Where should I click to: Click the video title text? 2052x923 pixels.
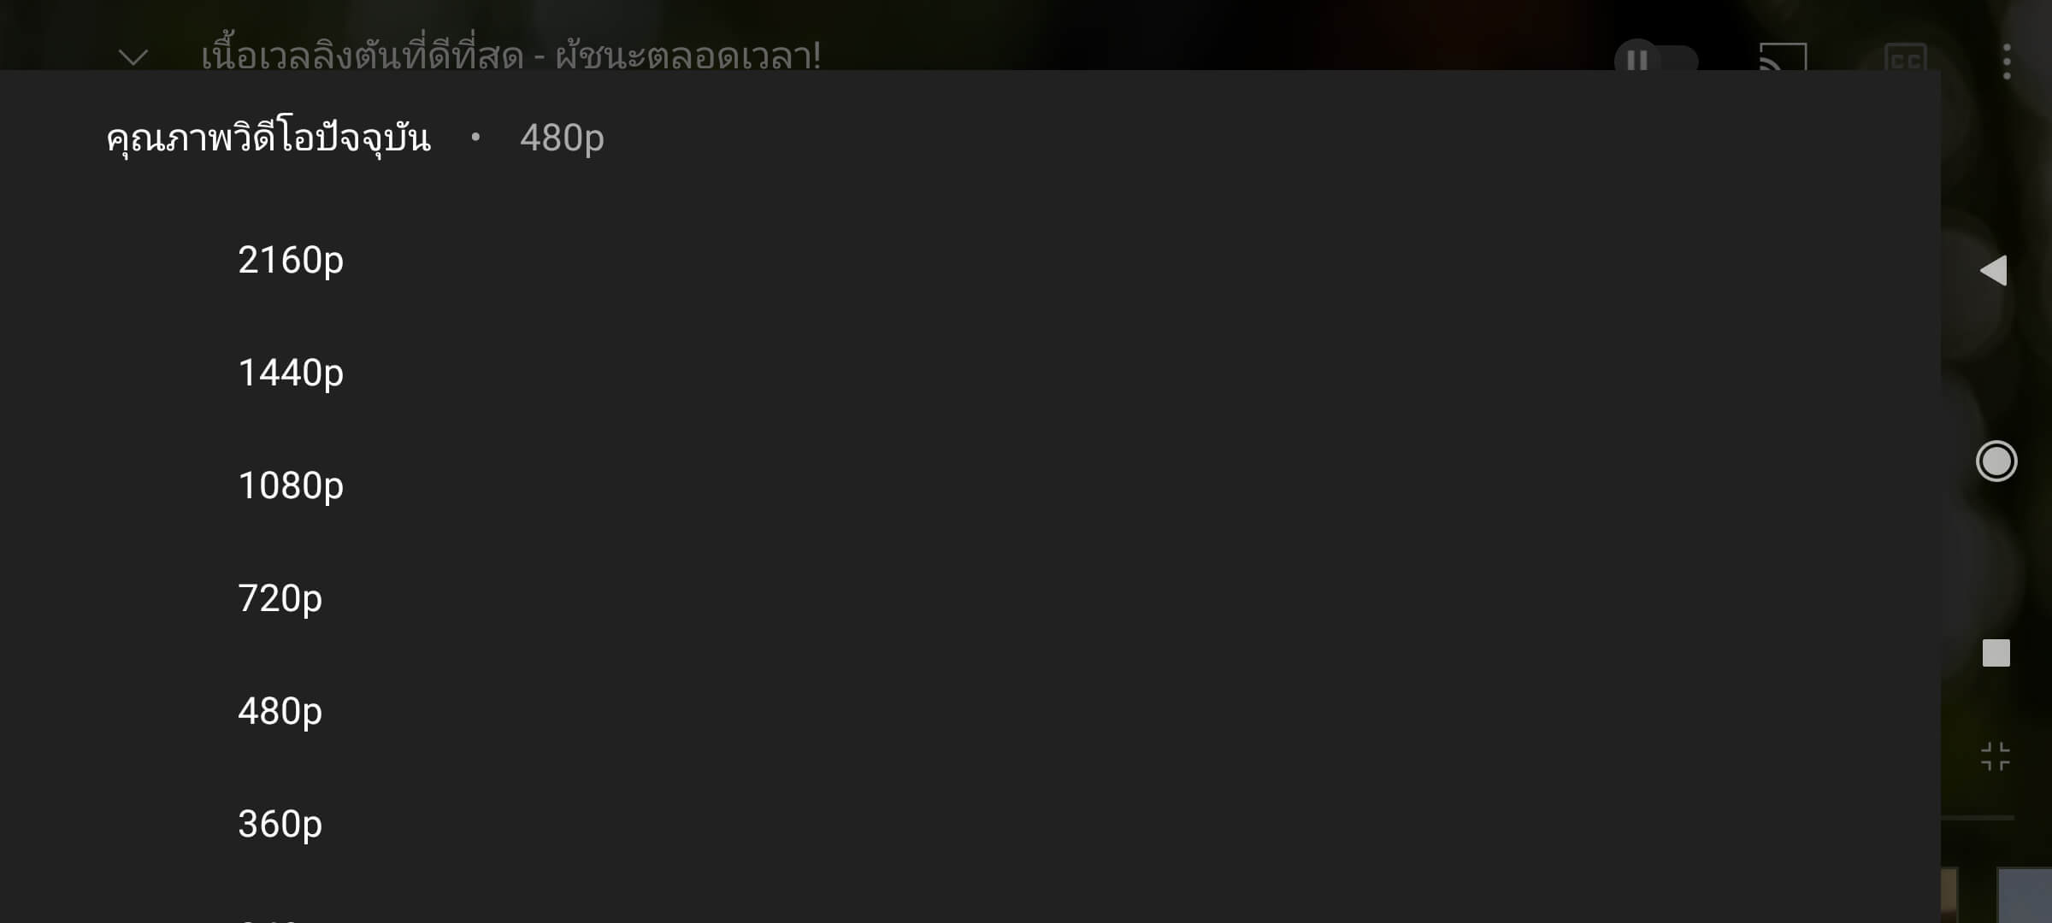point(510,56)
